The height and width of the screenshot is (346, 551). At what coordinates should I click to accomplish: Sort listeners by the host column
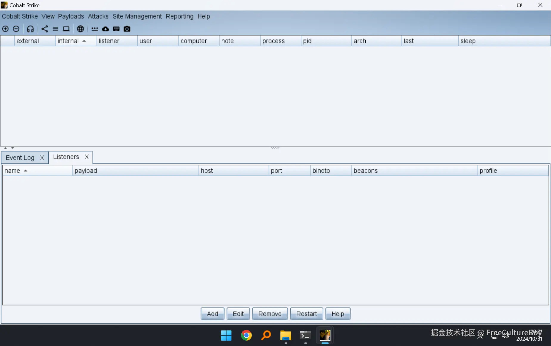coord(234,171)
